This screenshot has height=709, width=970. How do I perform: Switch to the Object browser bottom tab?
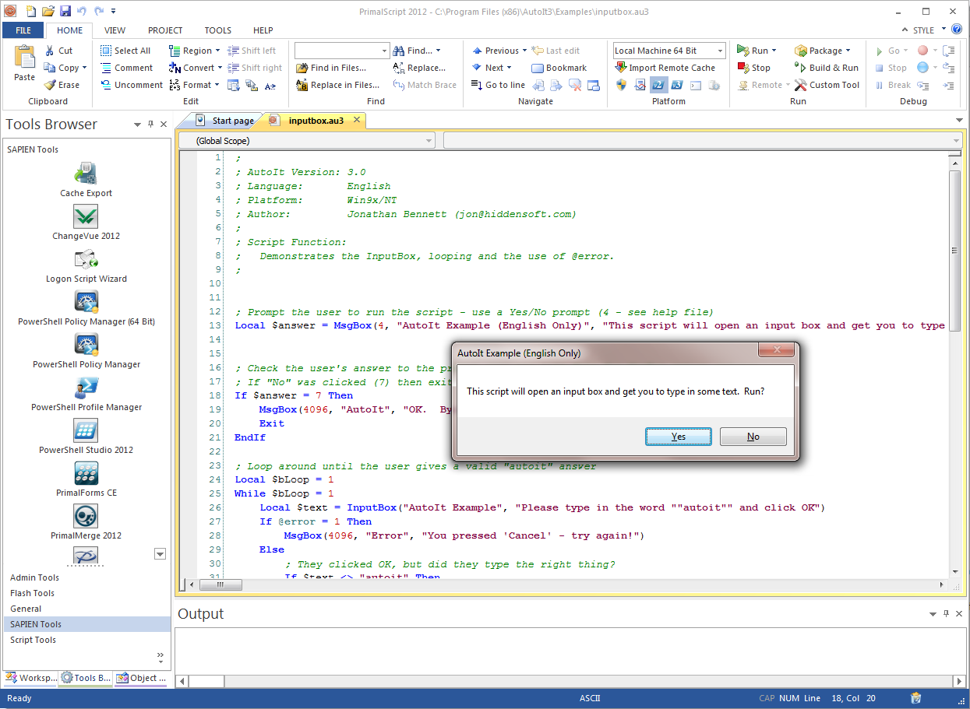coord(142,678)
